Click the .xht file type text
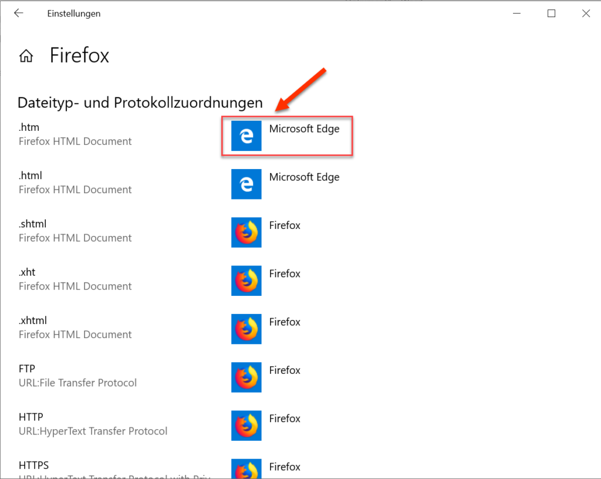Screen dimensions: 601x479 tap(27, 272)
